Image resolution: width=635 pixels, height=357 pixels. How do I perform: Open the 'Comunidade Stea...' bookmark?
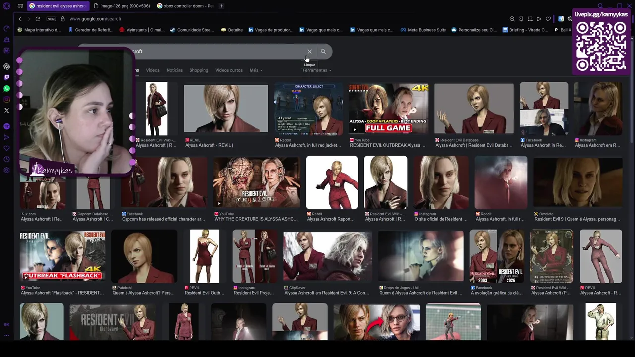(x=192, y=30)
